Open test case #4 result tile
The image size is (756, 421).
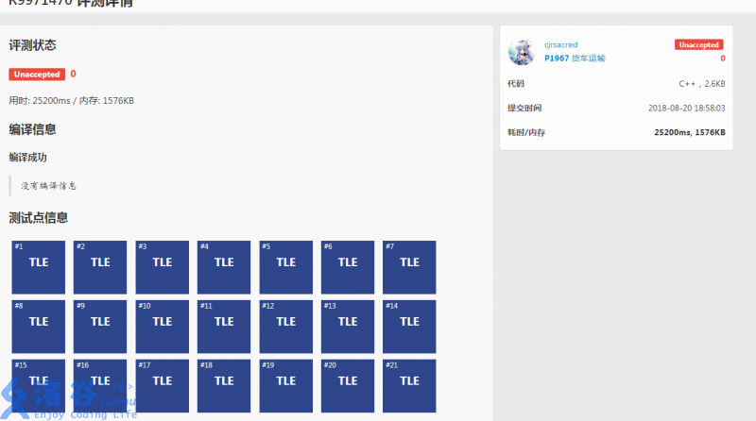point(224,267)
